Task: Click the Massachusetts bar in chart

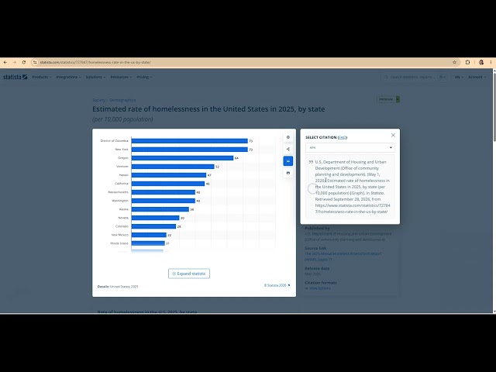Action: (164, 192)
